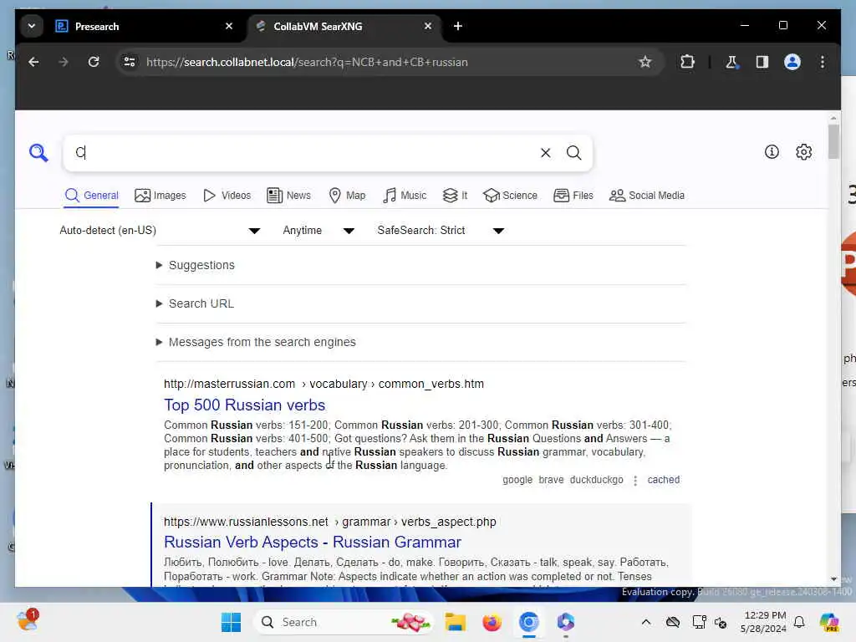Open the weather widget on taskbar

(28, 621)
